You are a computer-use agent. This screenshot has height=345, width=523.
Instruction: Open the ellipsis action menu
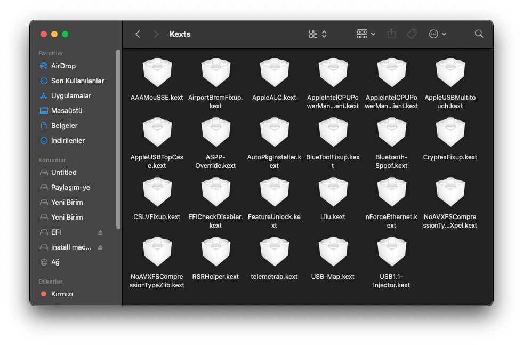[437, 34]
